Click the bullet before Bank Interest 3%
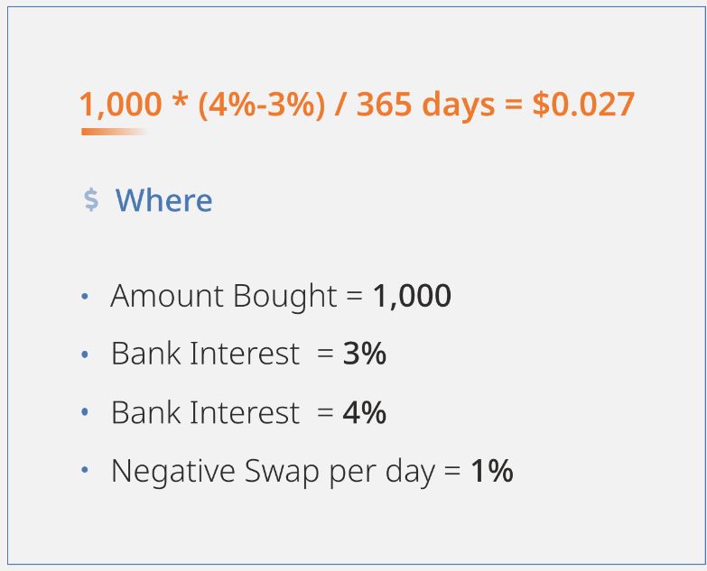Screen dimensions: 707x571 click(x=84, y=355)
